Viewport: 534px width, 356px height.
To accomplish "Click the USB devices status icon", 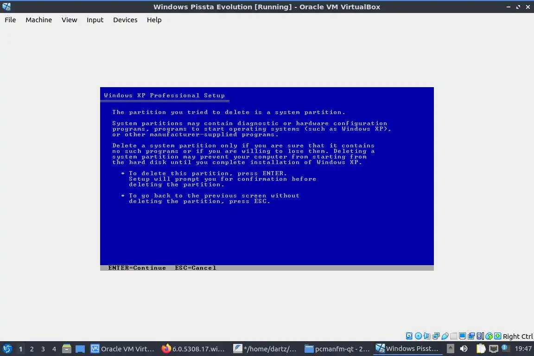I will [445, 336].
